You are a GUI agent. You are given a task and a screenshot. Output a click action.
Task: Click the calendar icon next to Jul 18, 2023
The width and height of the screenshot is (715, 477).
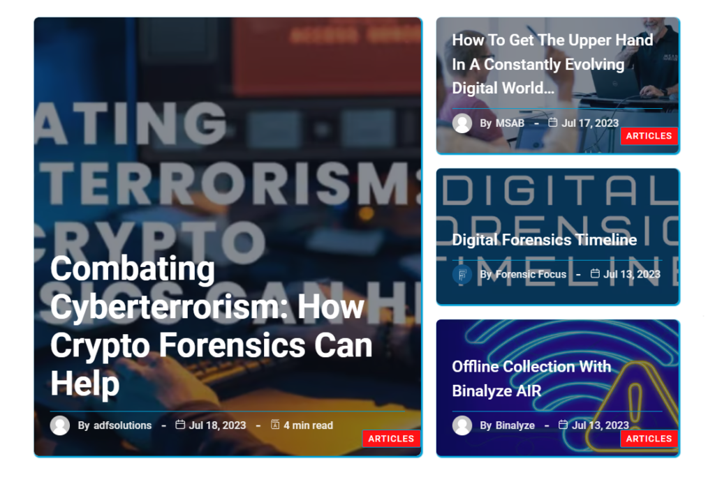coord(180,425)
